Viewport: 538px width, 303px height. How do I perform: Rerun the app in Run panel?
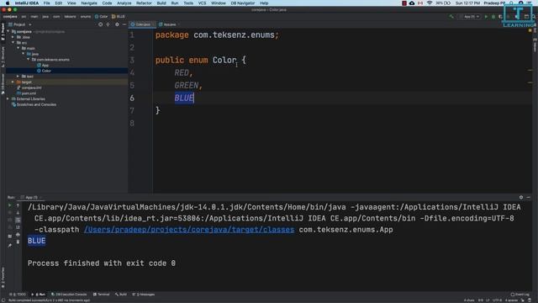click(9, 205)
